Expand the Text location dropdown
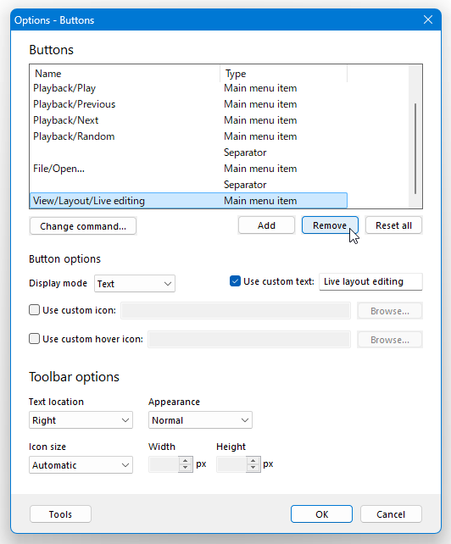The width and height of the screenshot is (451, 544). [81, 420]
